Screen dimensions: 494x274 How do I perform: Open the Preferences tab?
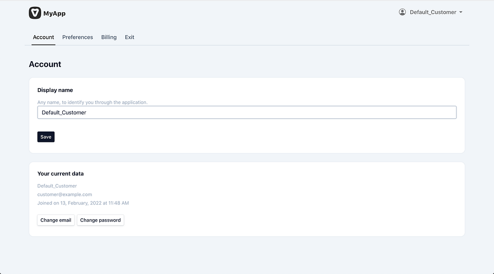[x=77, y=37]
